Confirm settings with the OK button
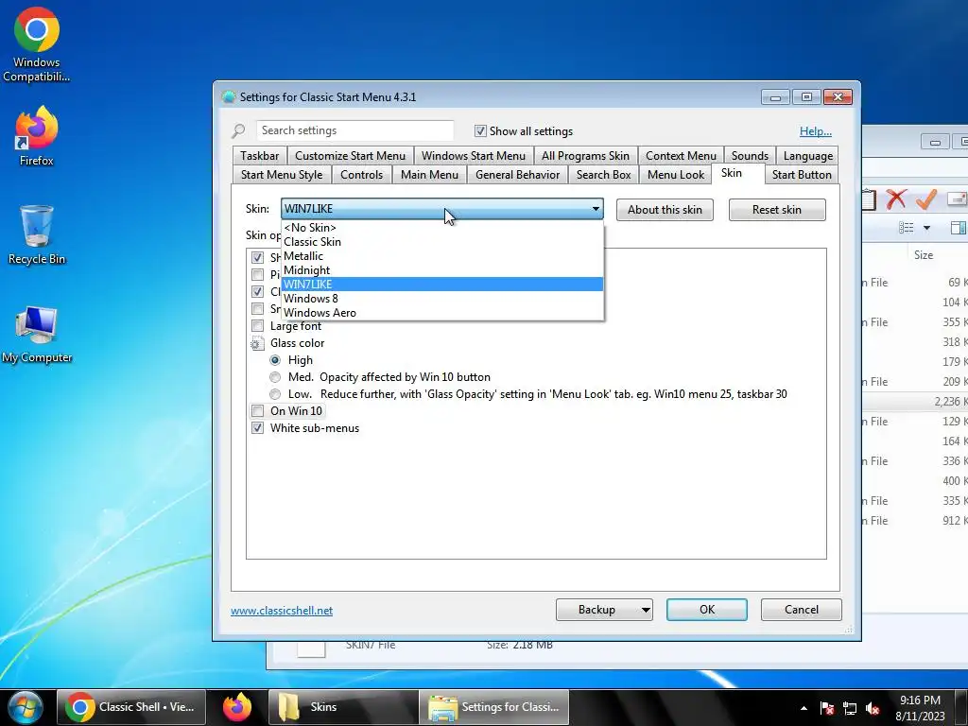 click(707, 610)
